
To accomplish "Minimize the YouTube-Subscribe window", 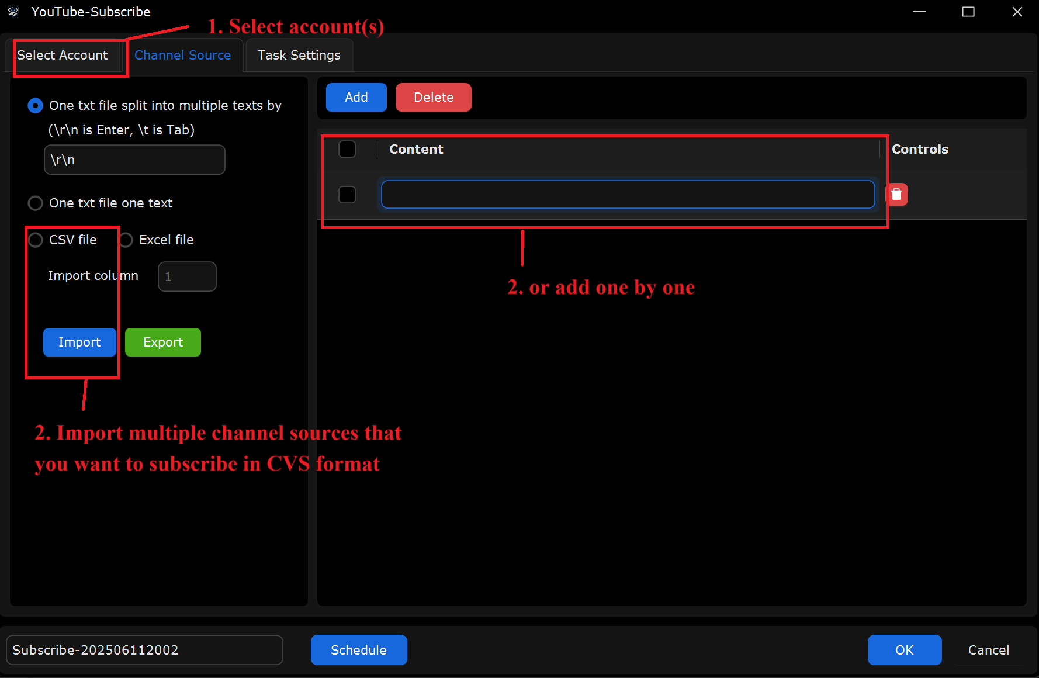I will [x=919, y=12].
